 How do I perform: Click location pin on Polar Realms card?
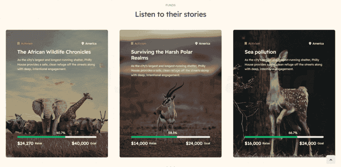(197, 43)
